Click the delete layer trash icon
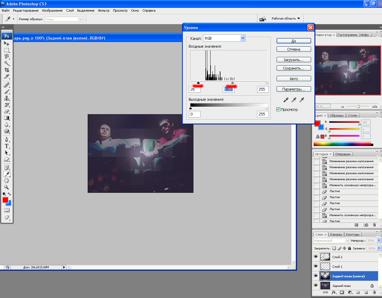The height and width of the screenshot is (298, 382). [374, 292]
